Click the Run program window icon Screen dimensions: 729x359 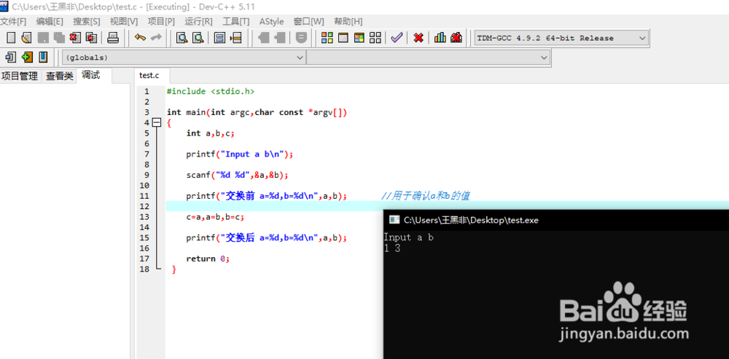pos(343,38)
